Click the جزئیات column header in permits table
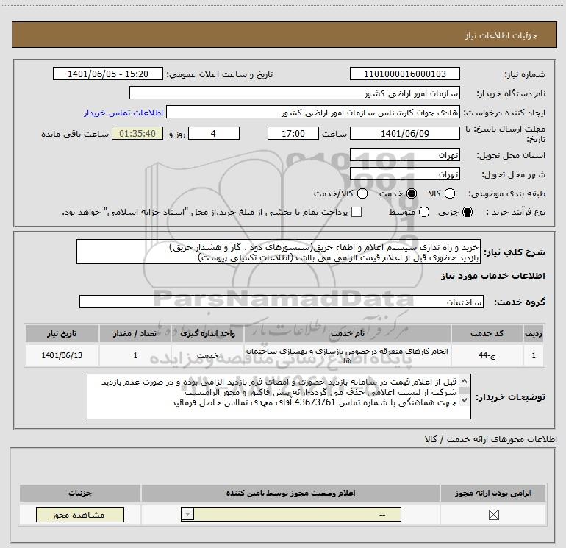 [80, 493]
